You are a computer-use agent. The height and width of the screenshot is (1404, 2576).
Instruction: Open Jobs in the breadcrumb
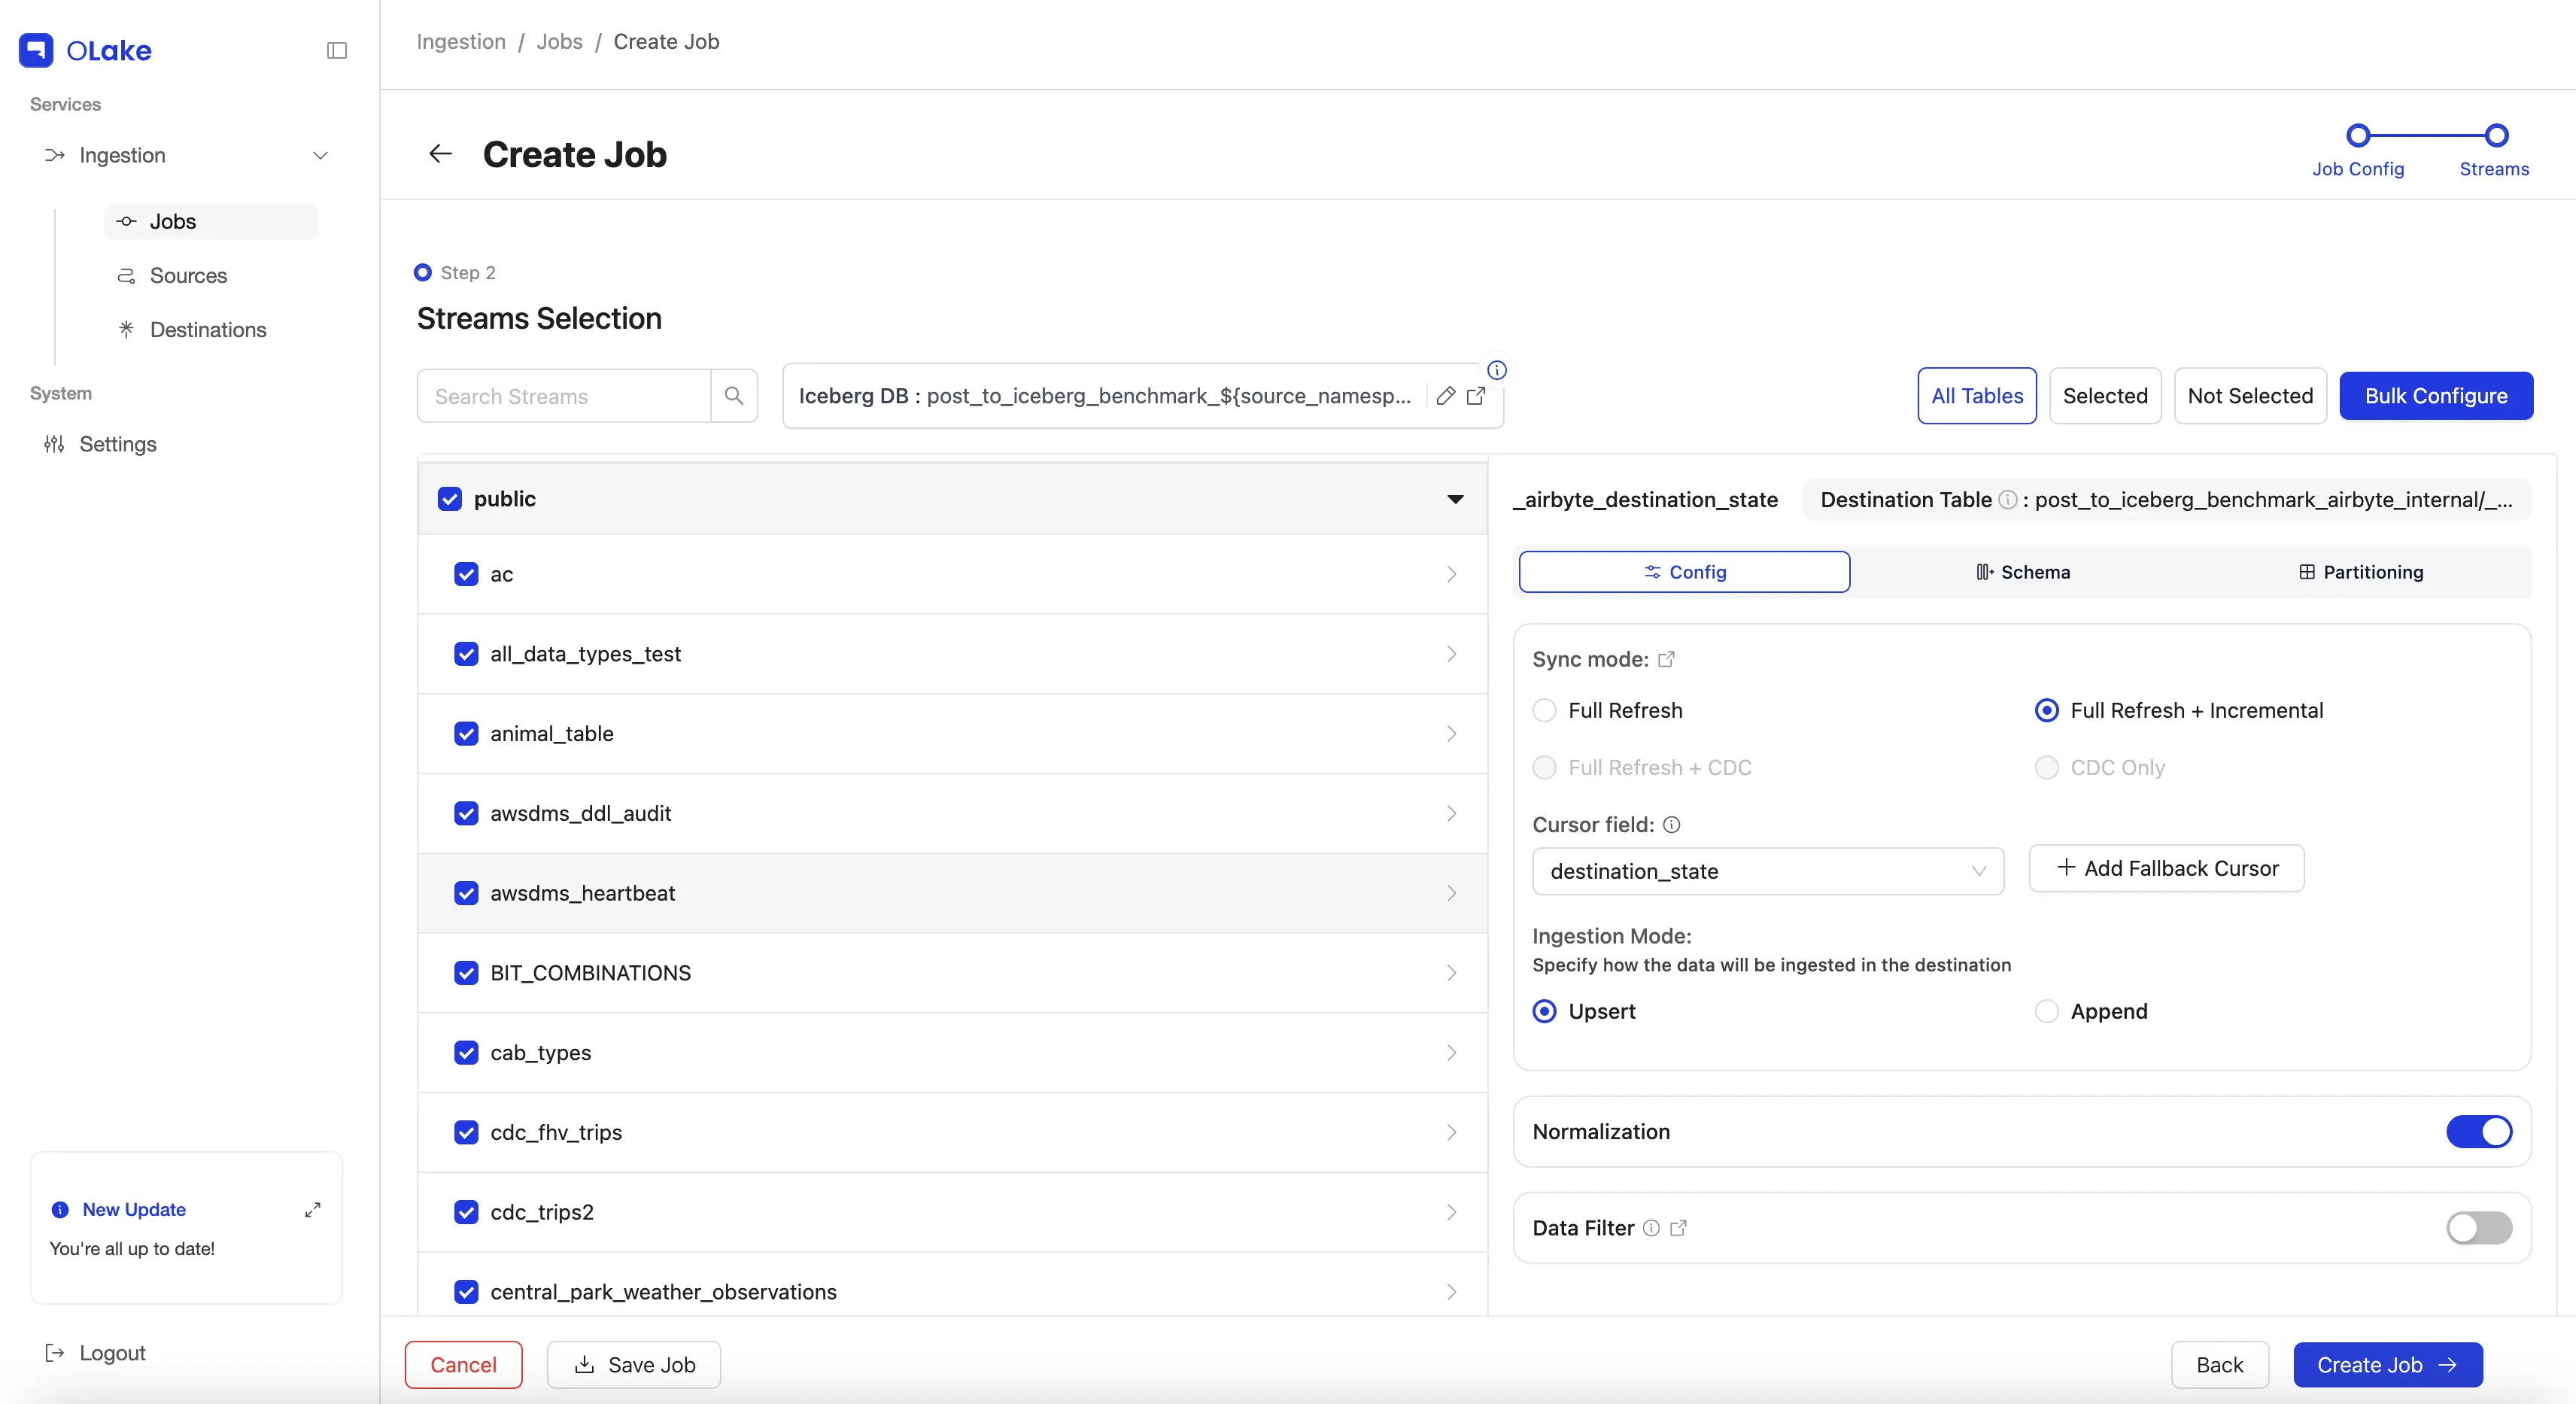pyautogui.click(x=559, y=42)
